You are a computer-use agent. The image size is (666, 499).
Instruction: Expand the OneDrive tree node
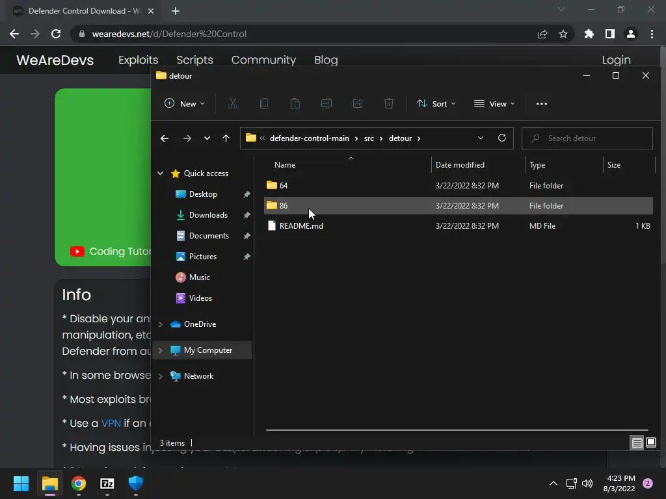pos(161,324)
